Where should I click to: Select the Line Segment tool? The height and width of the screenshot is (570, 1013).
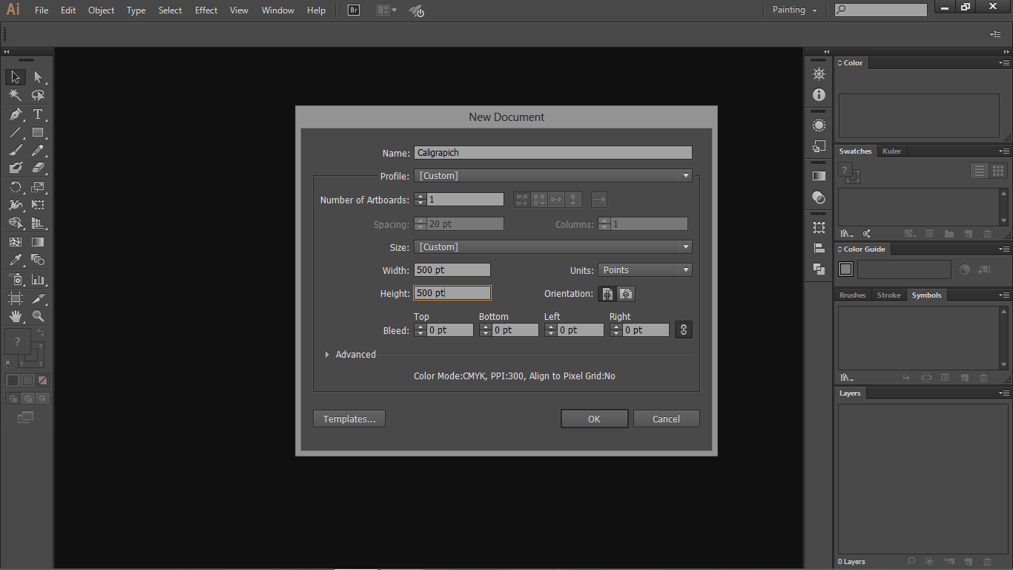click(x=16, y=133)
